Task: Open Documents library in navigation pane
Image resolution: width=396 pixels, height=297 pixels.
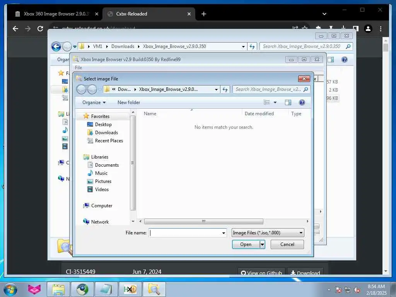Action: pos(107,165)
